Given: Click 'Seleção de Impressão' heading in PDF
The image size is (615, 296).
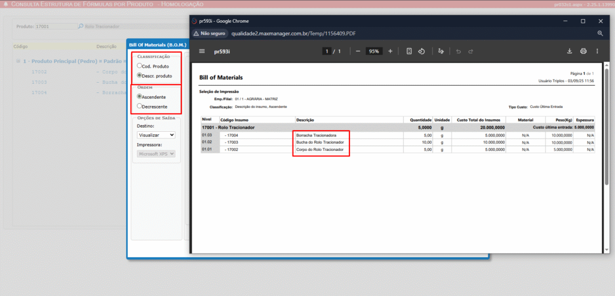Looking at the screenshot, I should (x=219, y=92).
